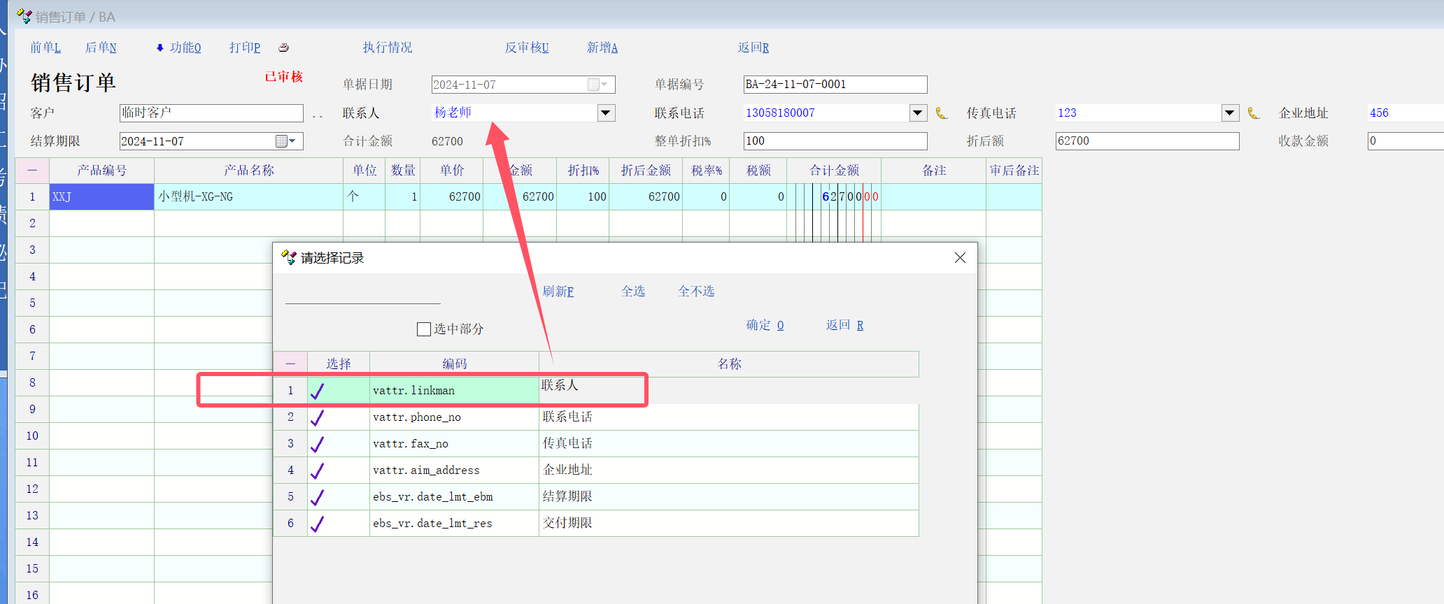Click the phone icon beside 联系电话 field
The width and height of the screenshot is (1444, 604).
tap(942, 113)
